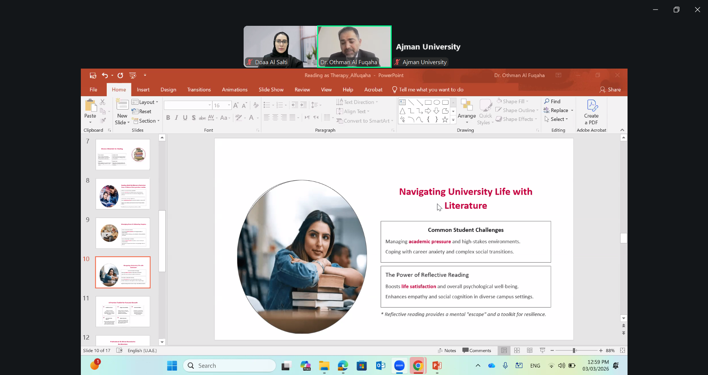Click the Find icon in Editing group
The height and width of the screenshot is (375, 708).
(x=552, y=101)
